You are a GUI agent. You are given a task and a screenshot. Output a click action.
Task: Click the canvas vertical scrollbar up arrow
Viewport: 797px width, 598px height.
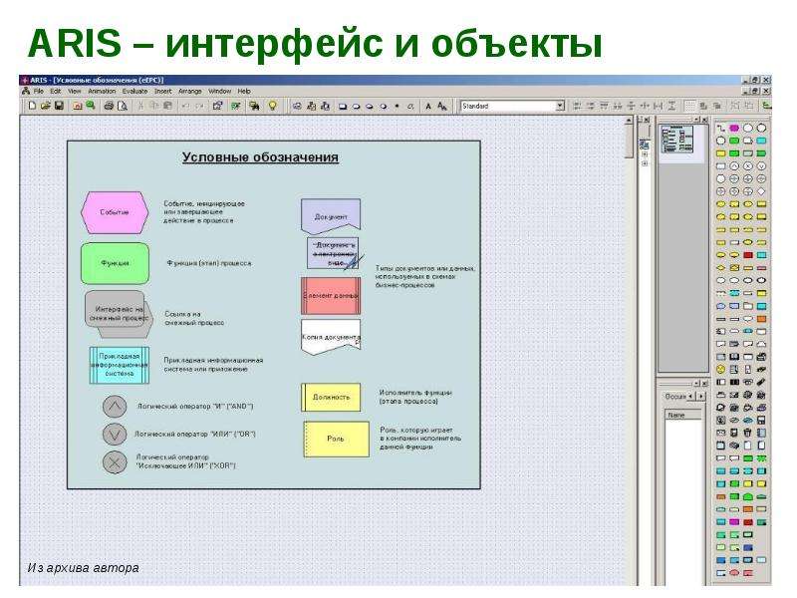coord(629,121)
